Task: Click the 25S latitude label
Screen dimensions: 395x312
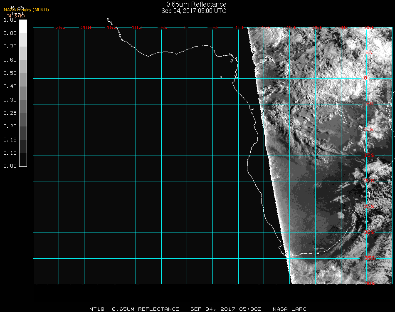Action: coord(369,206)
